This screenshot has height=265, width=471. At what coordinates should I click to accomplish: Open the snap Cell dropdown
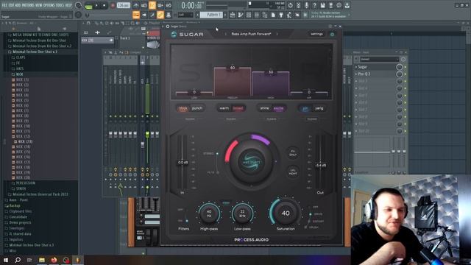(x=185, y=15)
